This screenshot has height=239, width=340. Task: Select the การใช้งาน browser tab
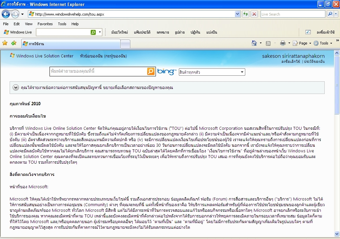click(x=71, y=44)
